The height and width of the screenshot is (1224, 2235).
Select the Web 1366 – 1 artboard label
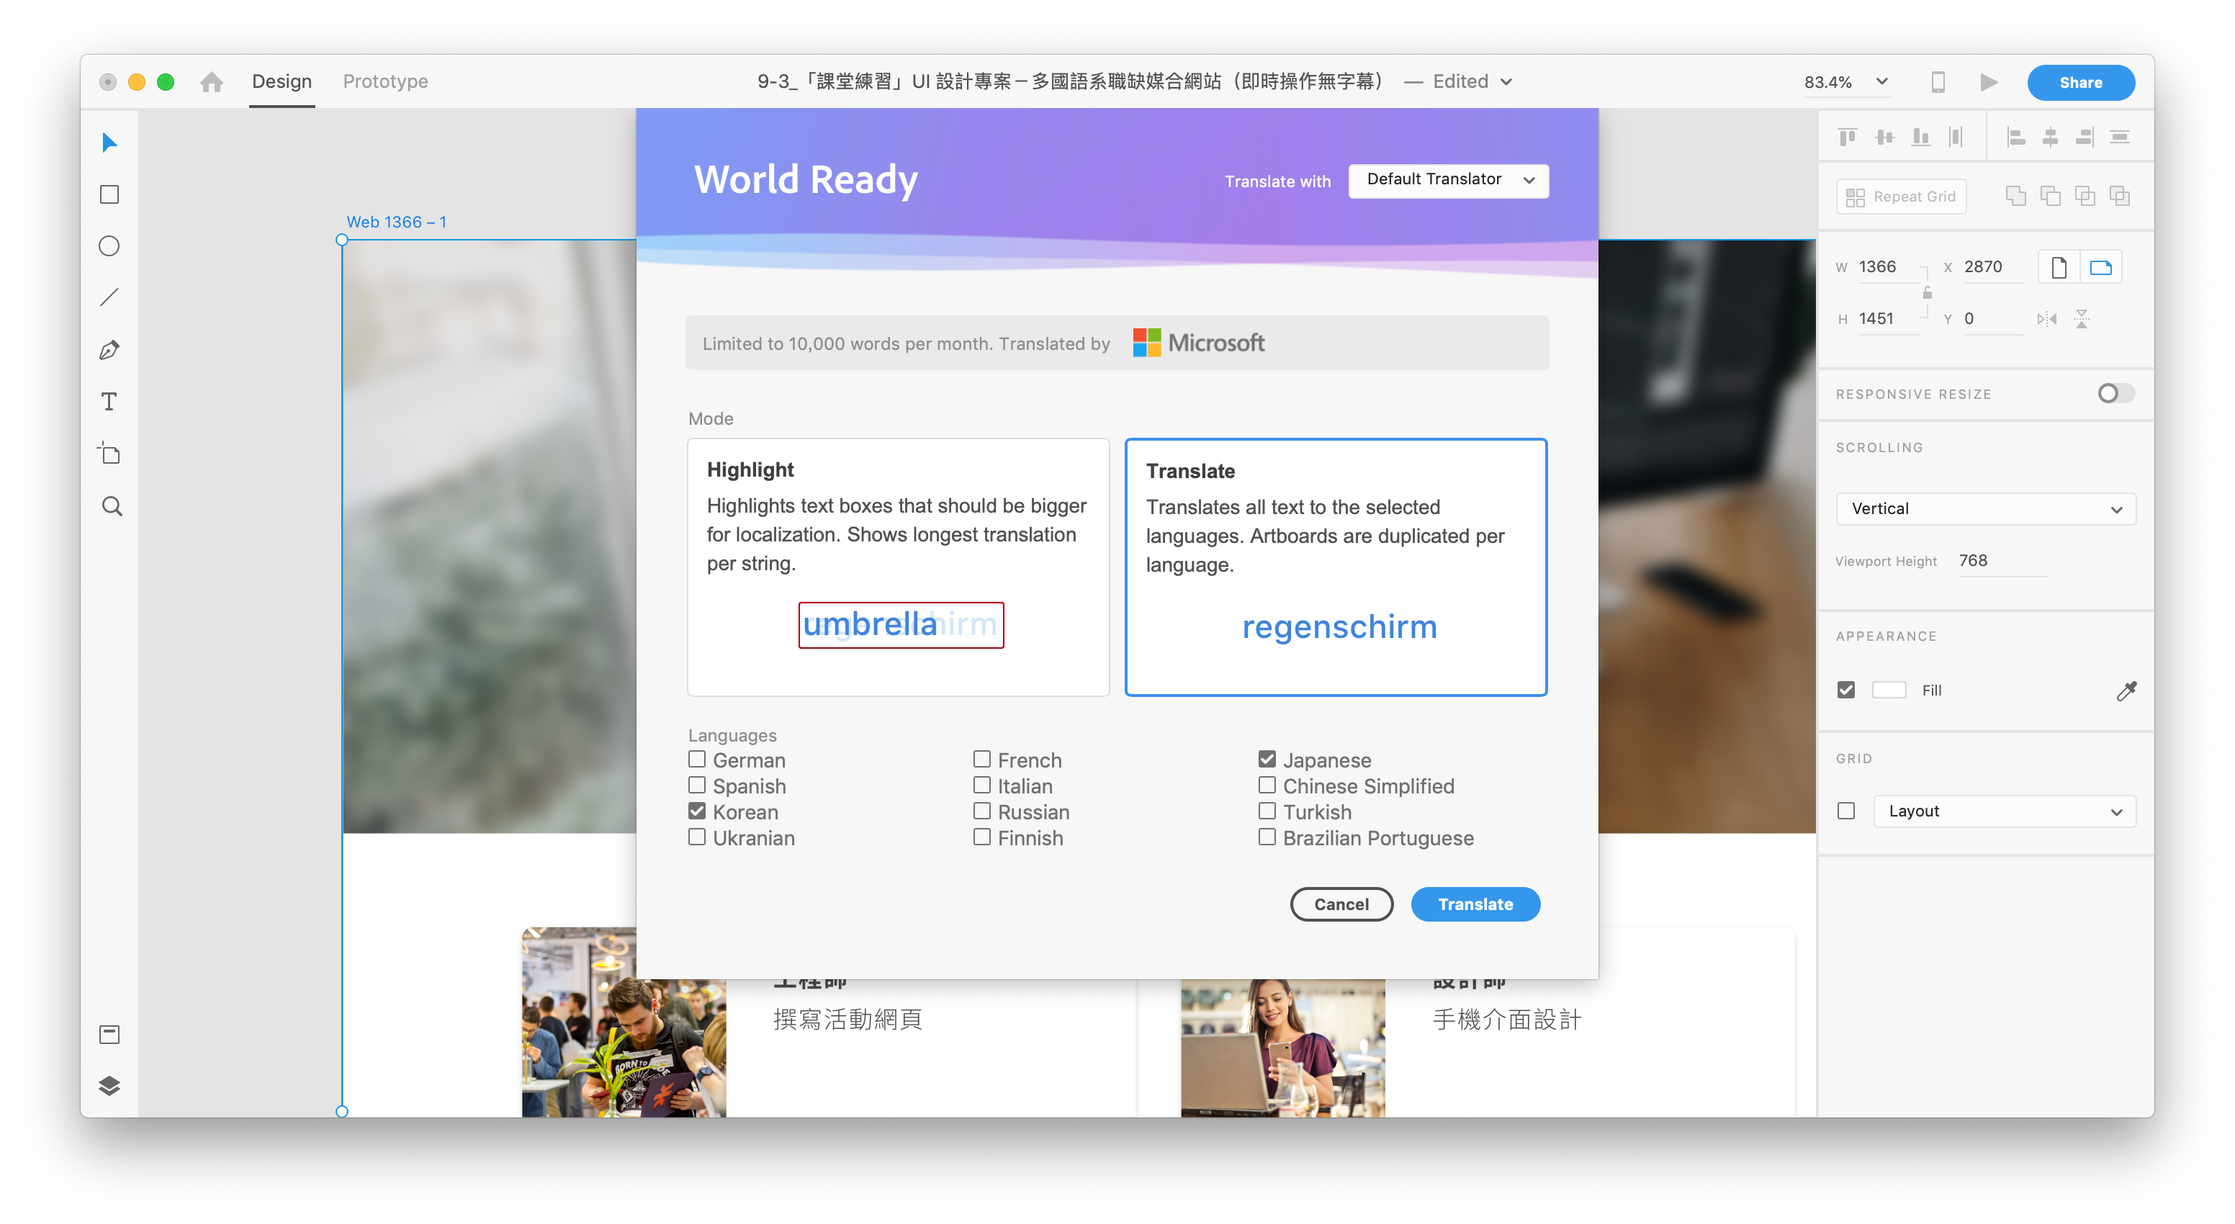397,222
